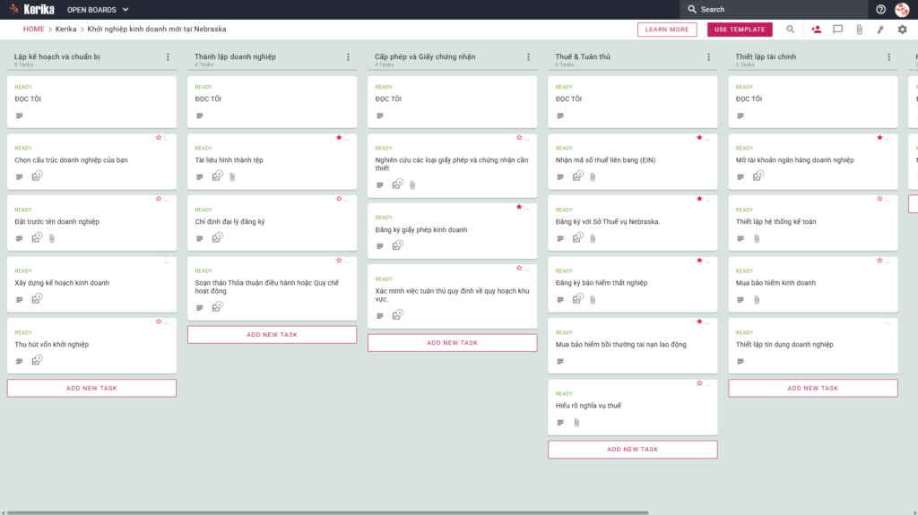Open the user avatar in top bar
Viewport: 918px width, 515px height.
(902, 9)
